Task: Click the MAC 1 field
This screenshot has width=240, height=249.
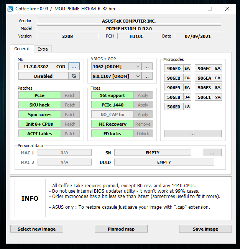Action: [64, 152]
